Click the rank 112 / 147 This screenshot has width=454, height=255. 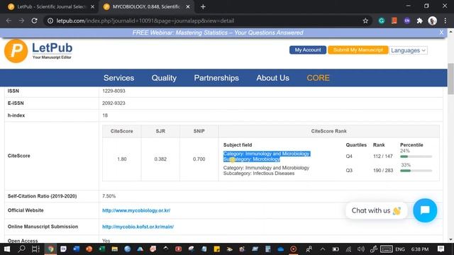pyautogui.click(x=383, y=156)
